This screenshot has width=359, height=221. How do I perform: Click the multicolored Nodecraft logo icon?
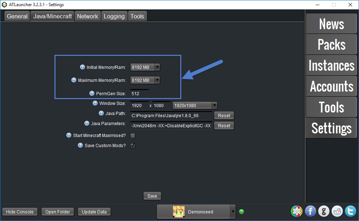(x=297, y=212)
